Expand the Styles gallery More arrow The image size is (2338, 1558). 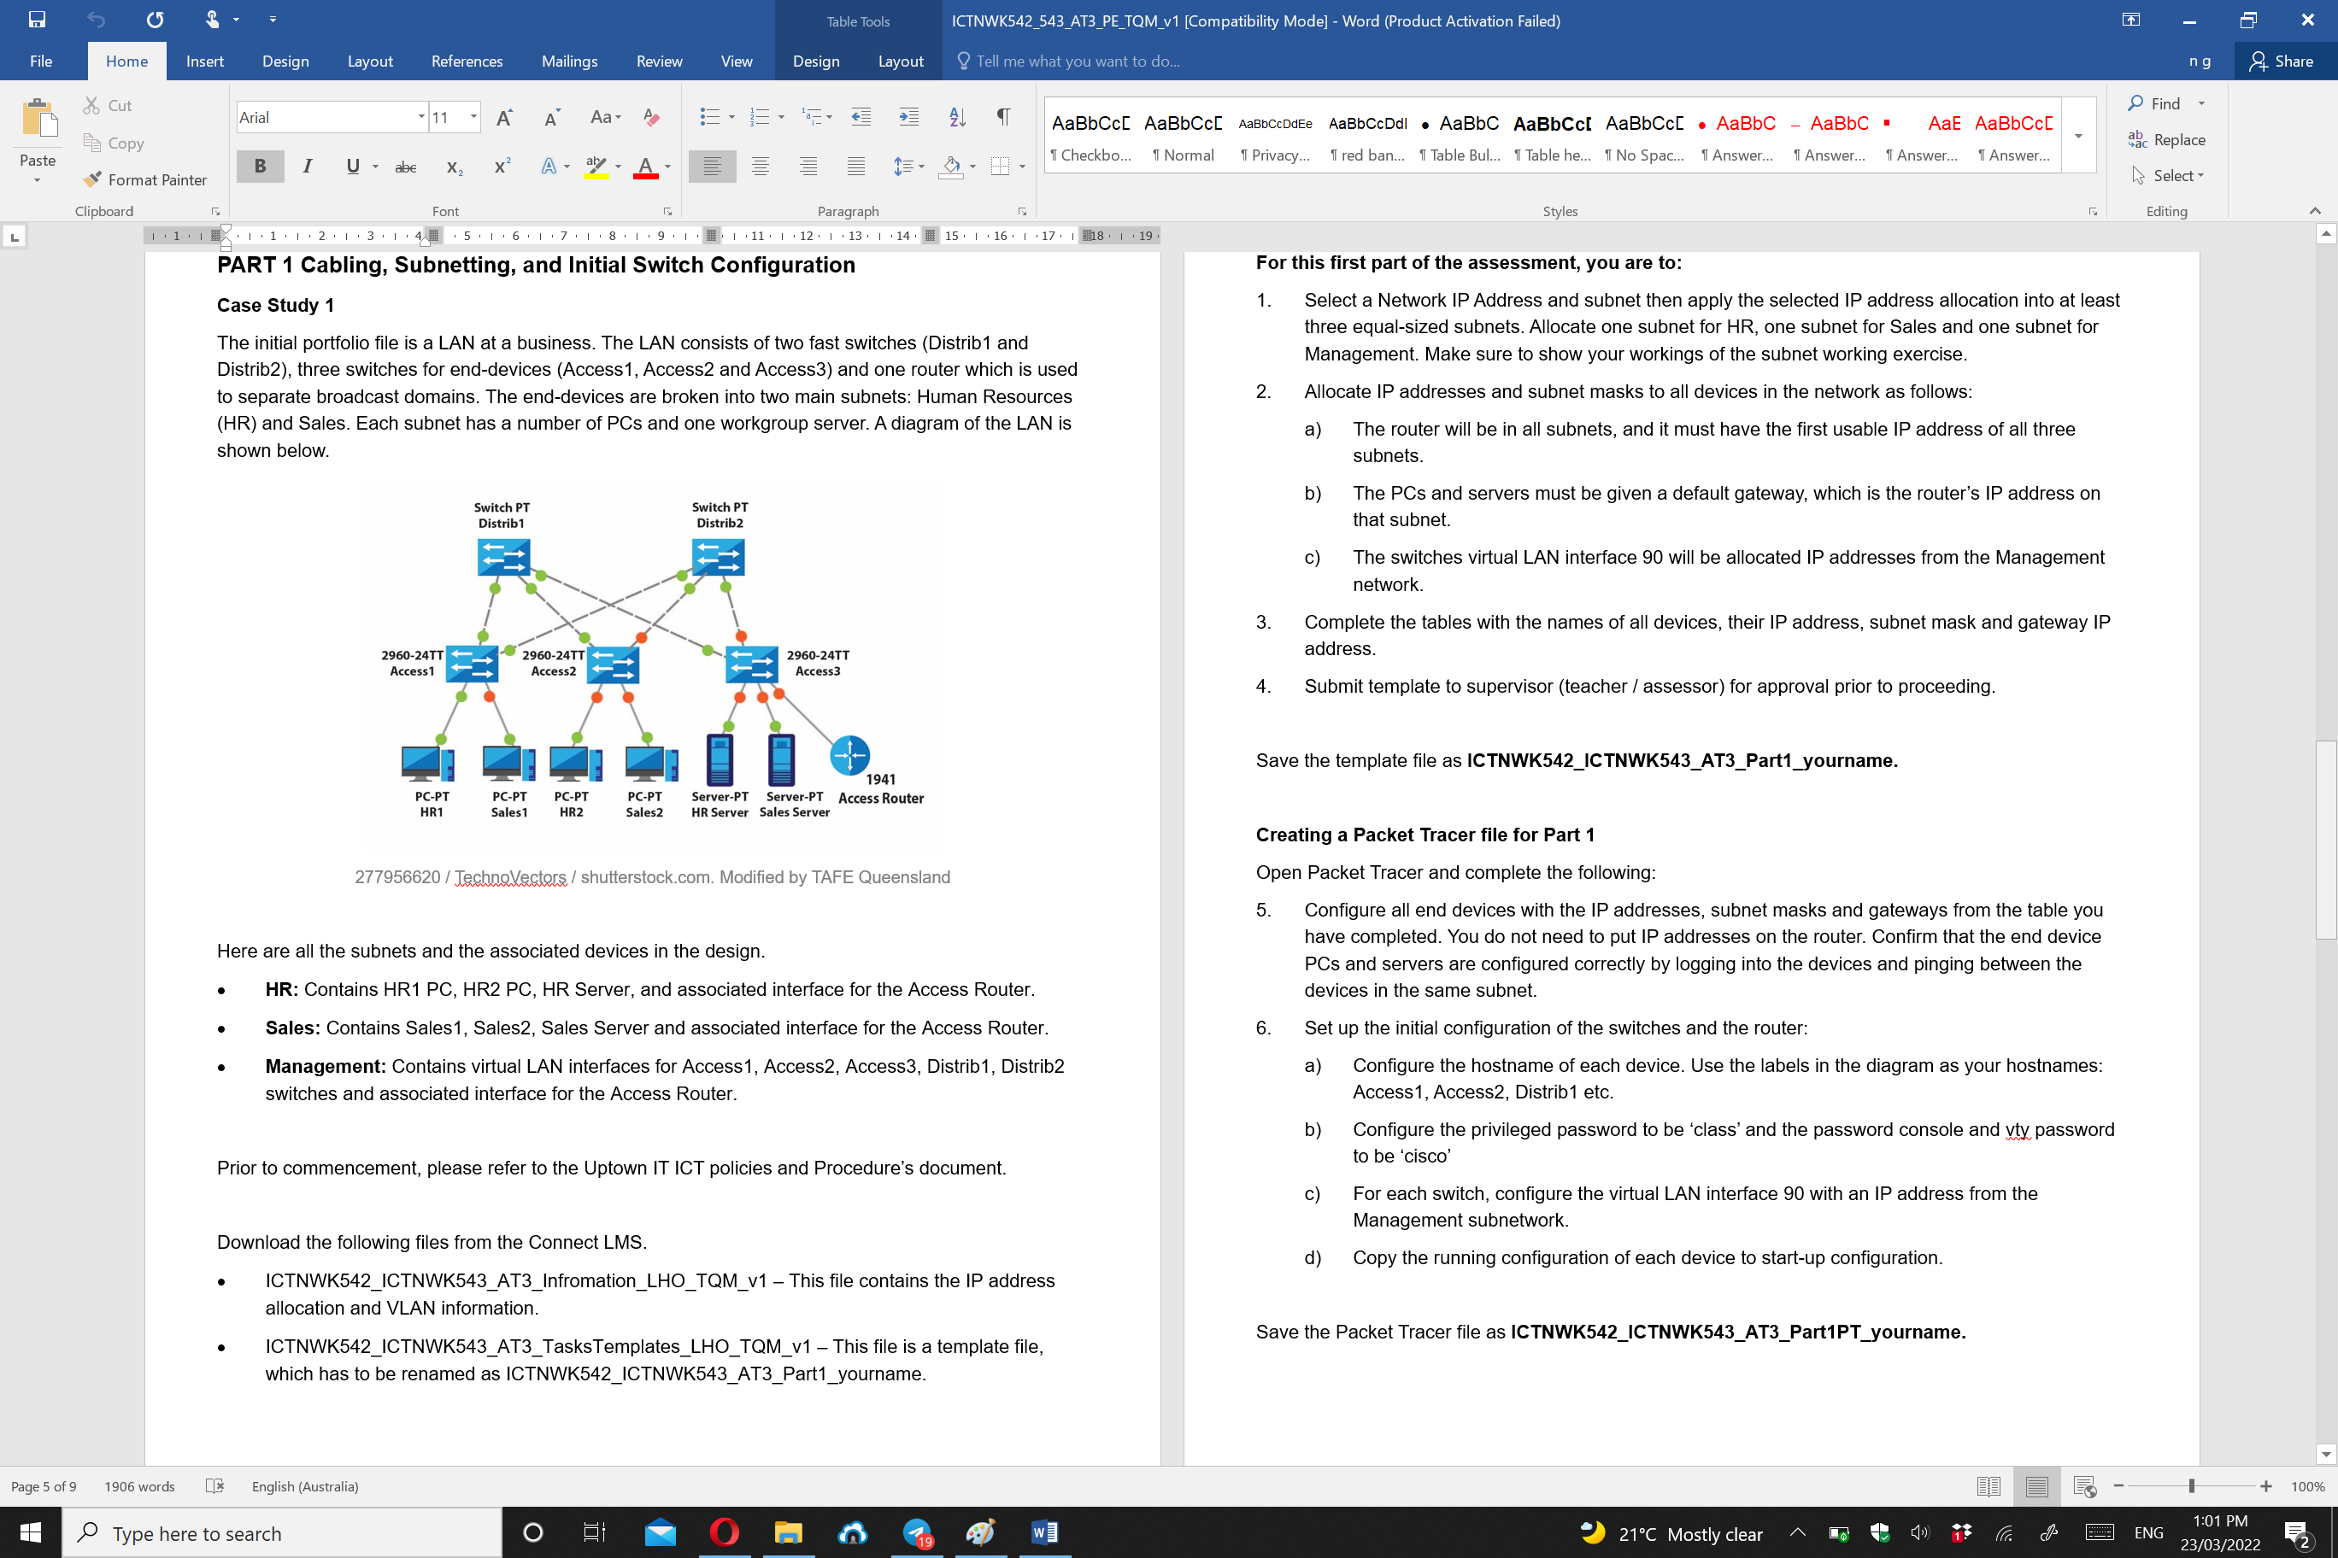pyautogui.click(x=2078, y=136)
